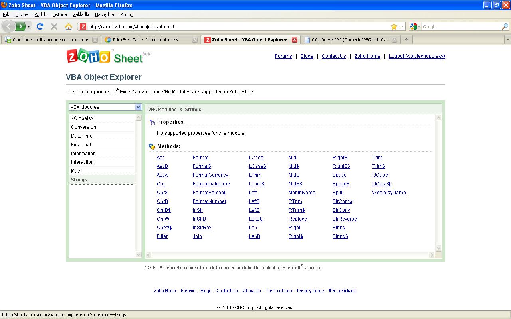
Task: Select Financial module
Action: 102,145
